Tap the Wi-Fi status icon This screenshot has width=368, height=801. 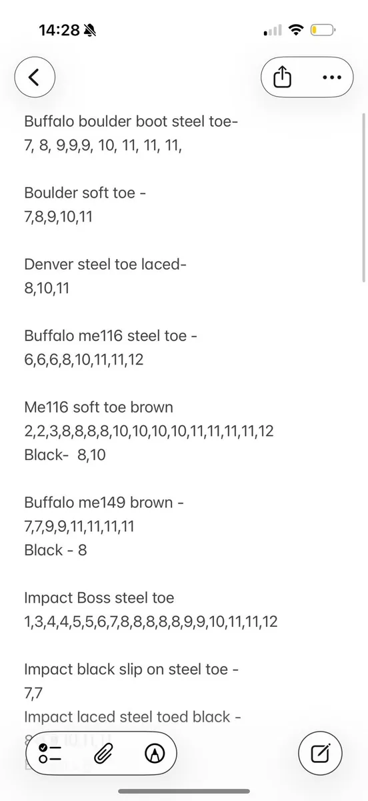point(297,30)
